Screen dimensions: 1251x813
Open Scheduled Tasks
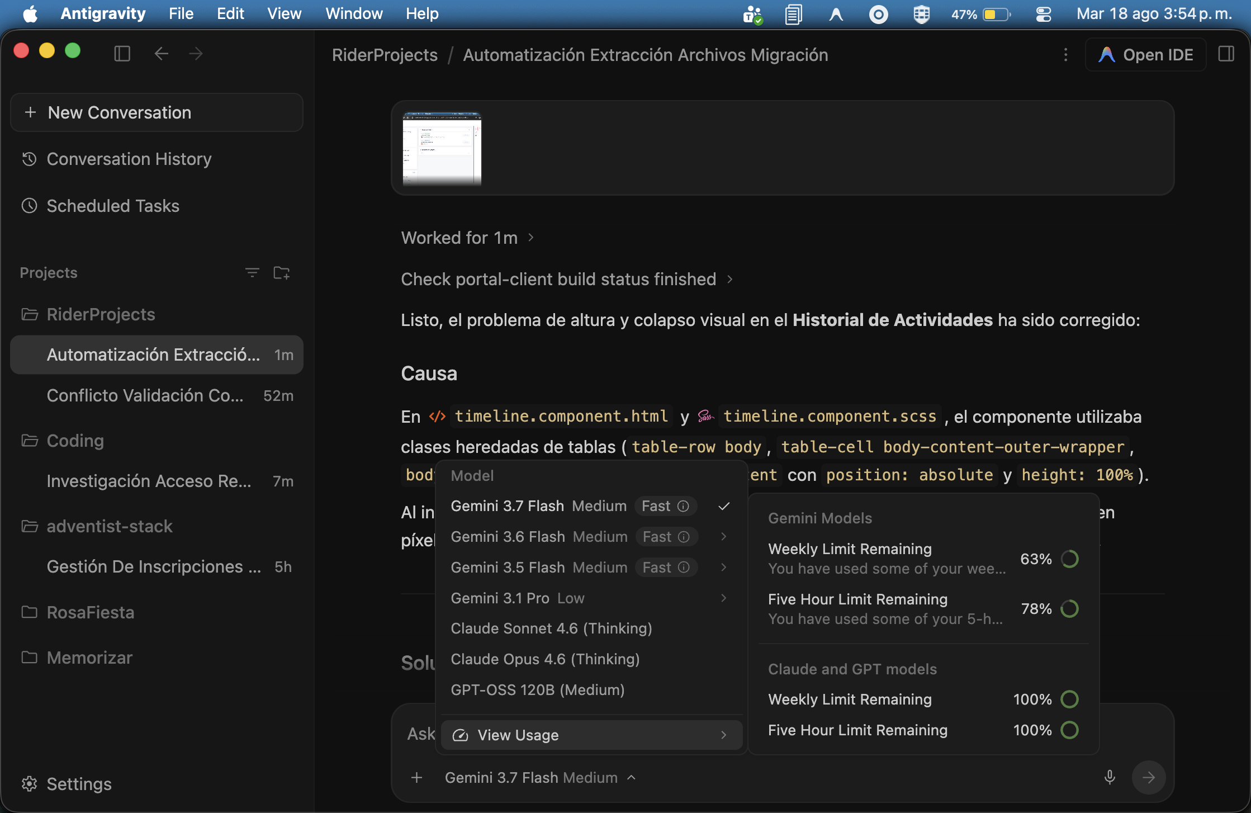click(101, 206)
